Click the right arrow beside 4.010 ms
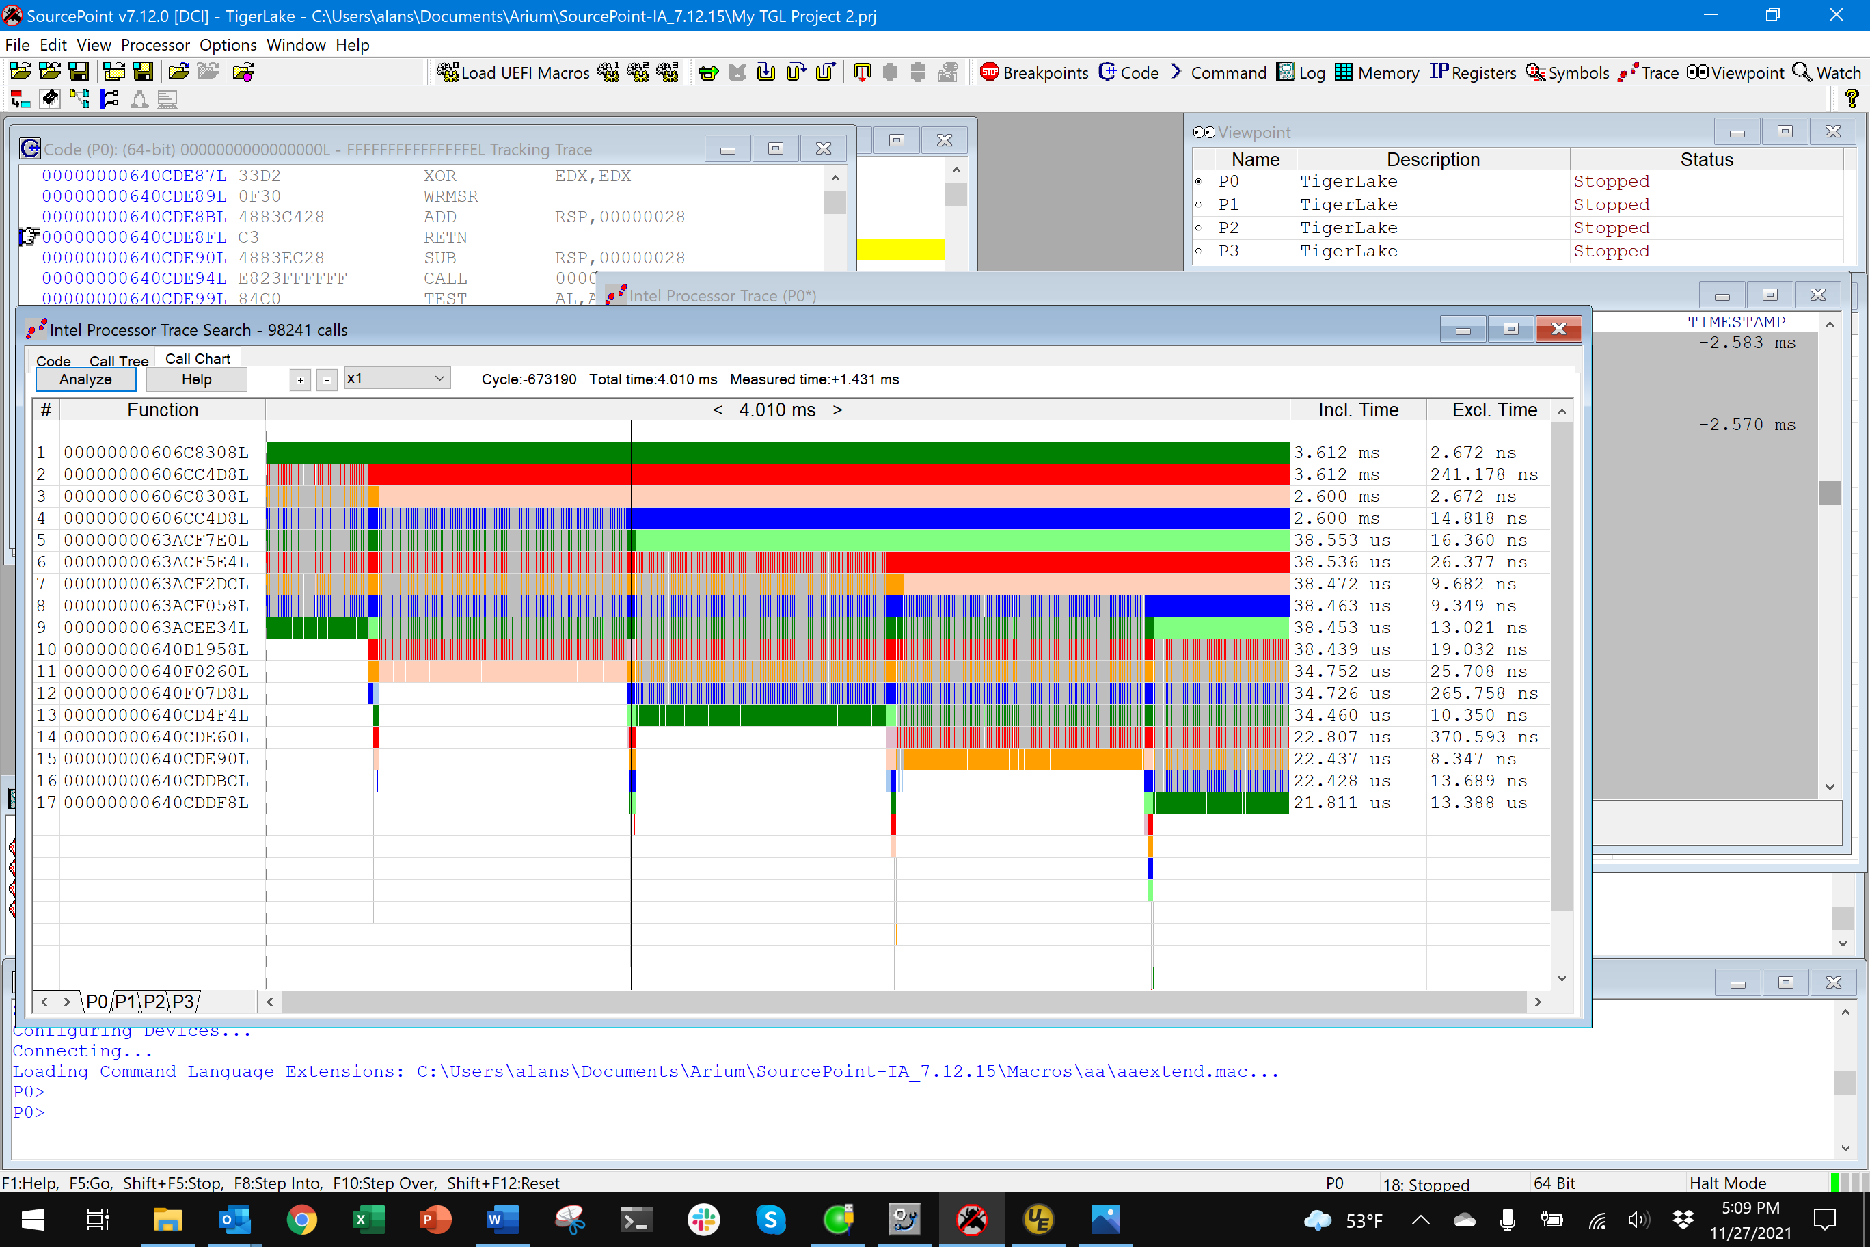This screenshot has width=1870, height=1247. point(837,410)
